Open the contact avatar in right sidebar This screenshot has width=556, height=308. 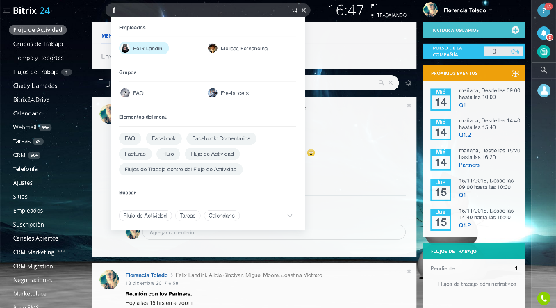click(543, 90)
